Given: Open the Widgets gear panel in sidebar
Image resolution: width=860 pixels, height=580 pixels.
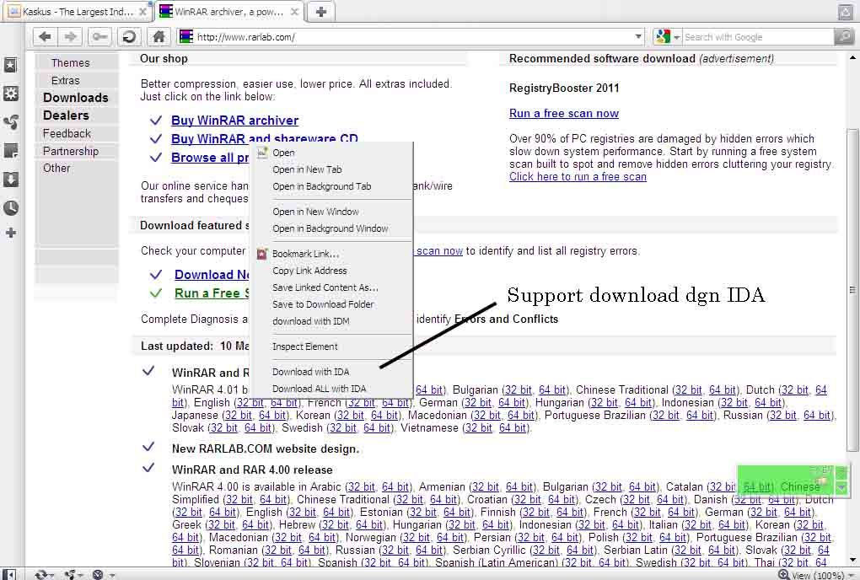Looking at the screenshot, I should (10, 94).
